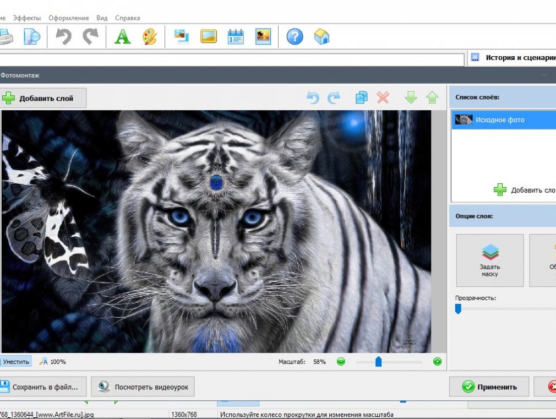The height and width of the screenshot is (419, 556).
Task: Adjust the Прозрачность slider handle
Action: pos(458,309)
